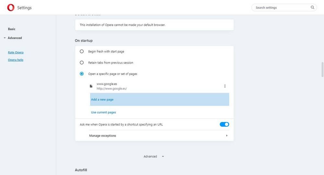Click Add a new page
The width and height of the screenshot is (324, 175).
pos(102,99)
